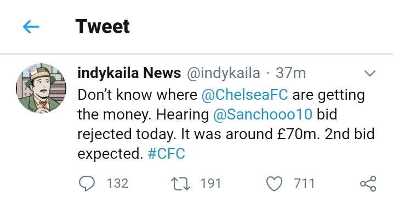Click the tweet body text
Screen dimensions: 393x203
click(x=226, y=124)
